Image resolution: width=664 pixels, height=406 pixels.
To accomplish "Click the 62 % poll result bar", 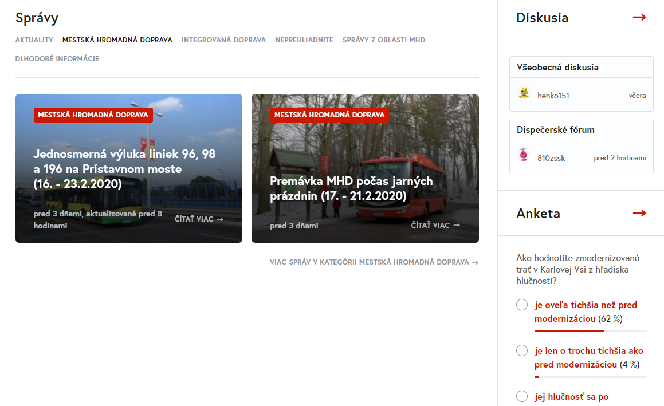I will 590,330.
